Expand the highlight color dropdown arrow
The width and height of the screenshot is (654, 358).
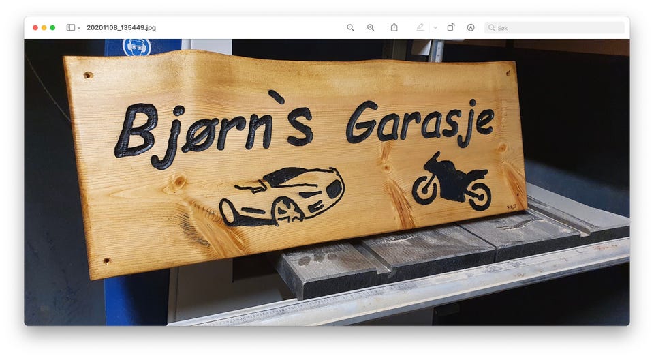tap(435, 28)
